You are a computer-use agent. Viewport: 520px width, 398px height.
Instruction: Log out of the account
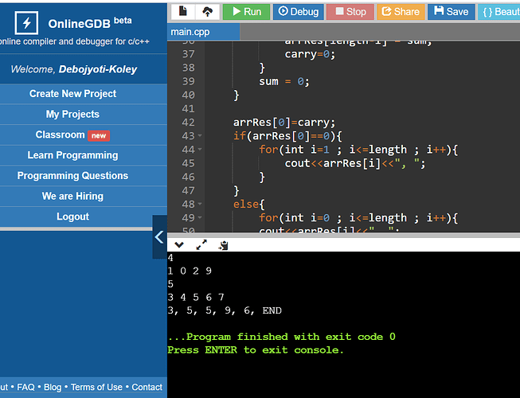coord(72,217)
